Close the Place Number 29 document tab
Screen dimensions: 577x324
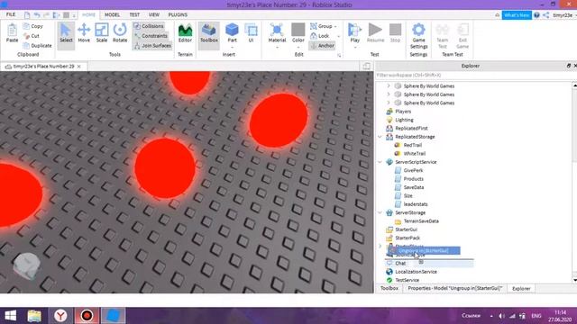[x=79, y=67]
